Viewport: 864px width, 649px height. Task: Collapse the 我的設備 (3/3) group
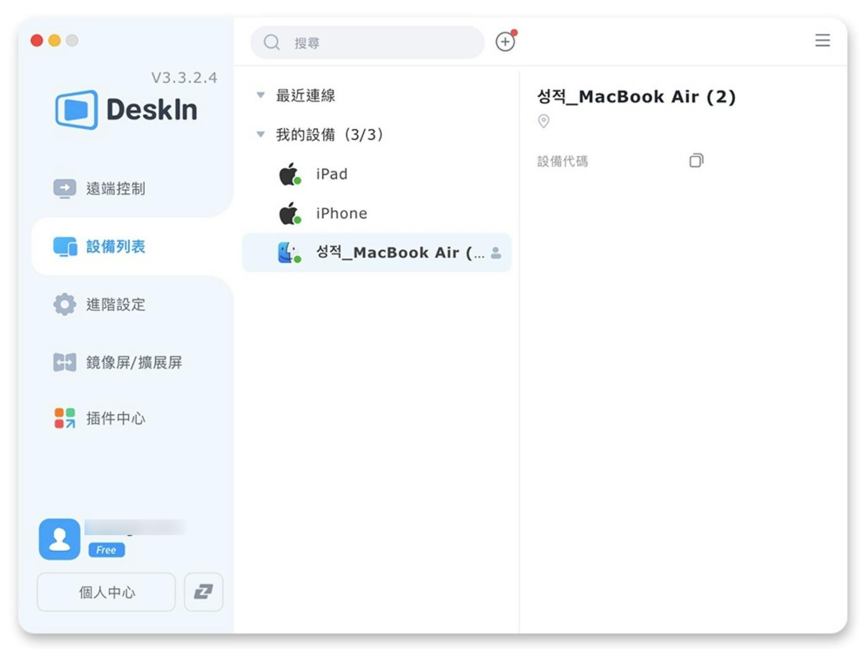tap(261, 134)
